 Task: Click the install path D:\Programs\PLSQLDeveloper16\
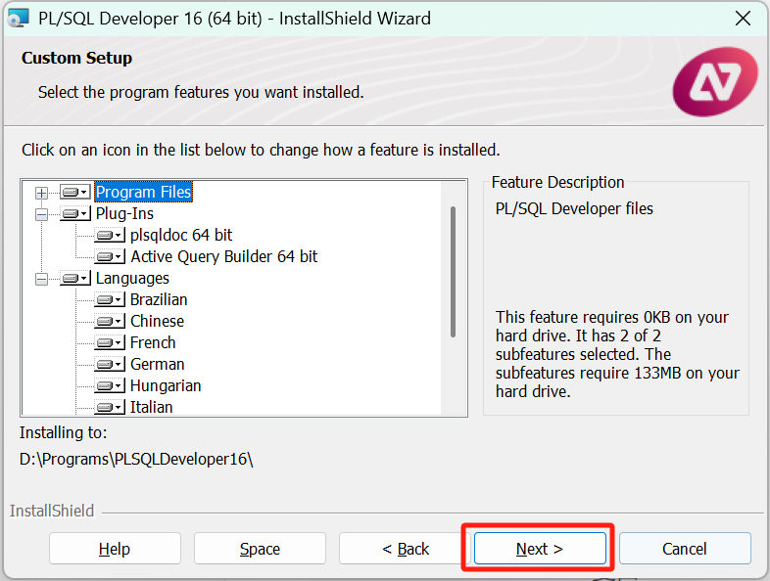136,460
